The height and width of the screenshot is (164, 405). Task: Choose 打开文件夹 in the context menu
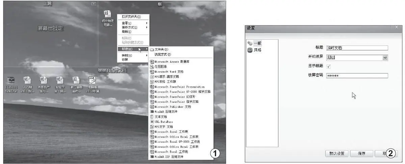coord(131,17)
